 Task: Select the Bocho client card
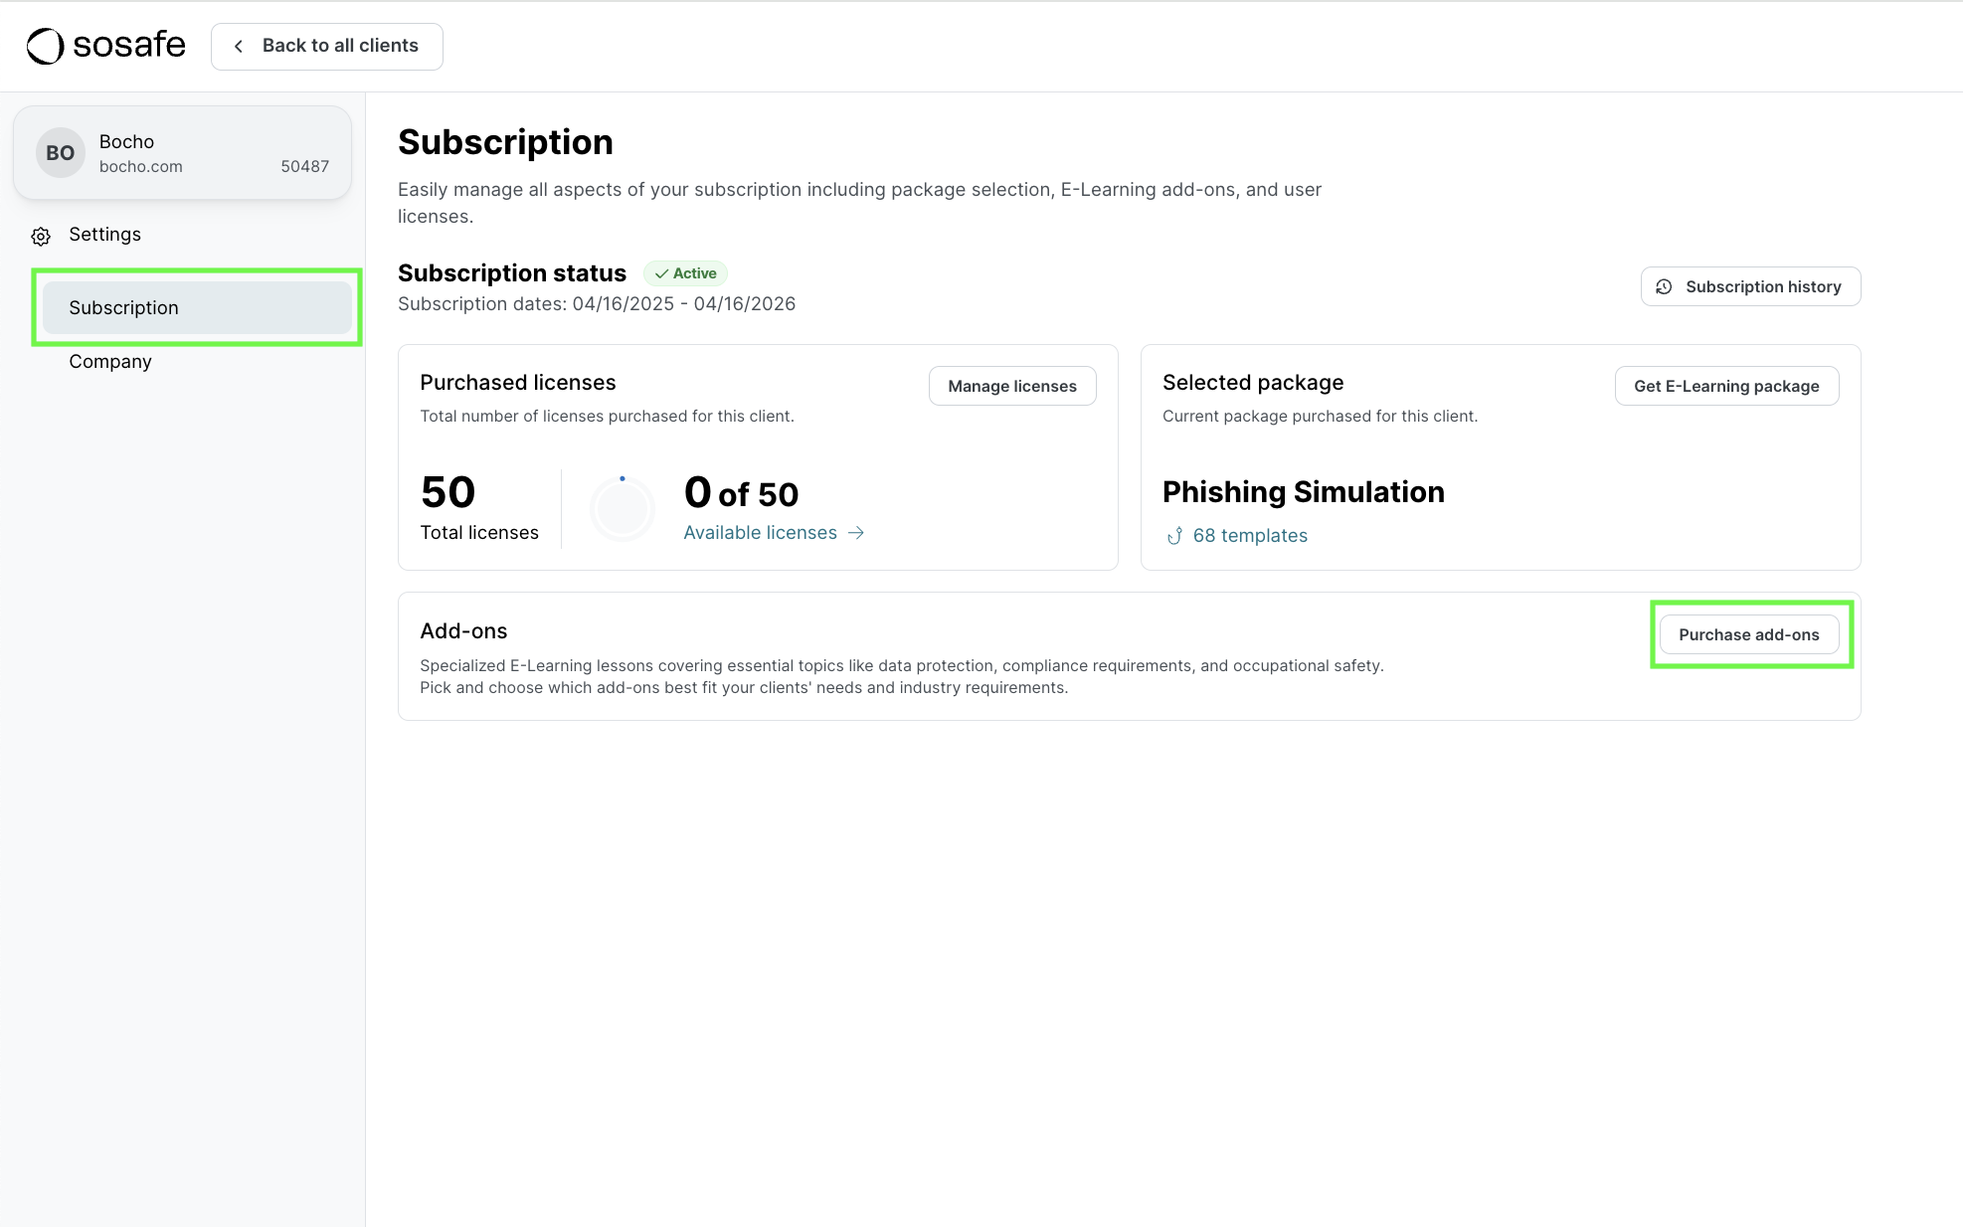pos(183,153)
